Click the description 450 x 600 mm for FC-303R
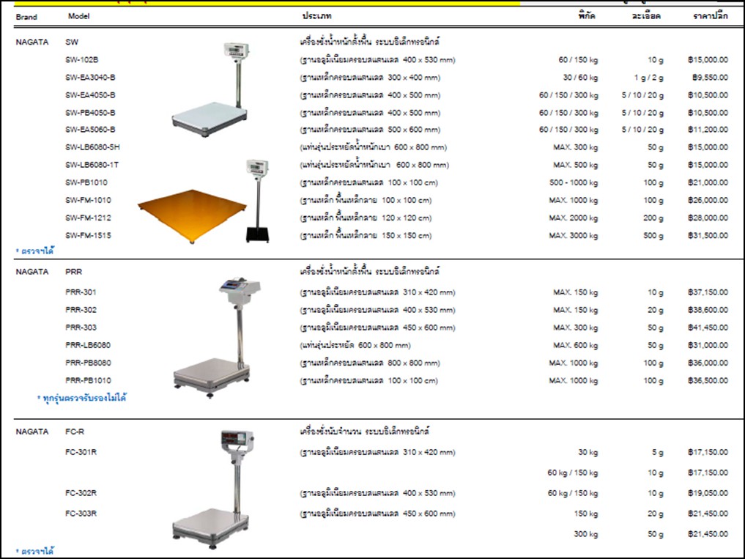This screenshot has height=559, width=745. pyautogui.click(x=377, y=514)
